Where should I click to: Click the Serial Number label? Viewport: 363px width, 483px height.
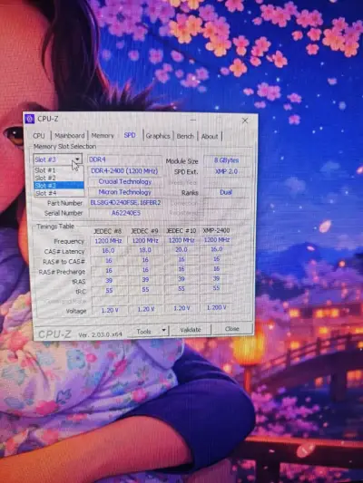[x=64, y=213]
